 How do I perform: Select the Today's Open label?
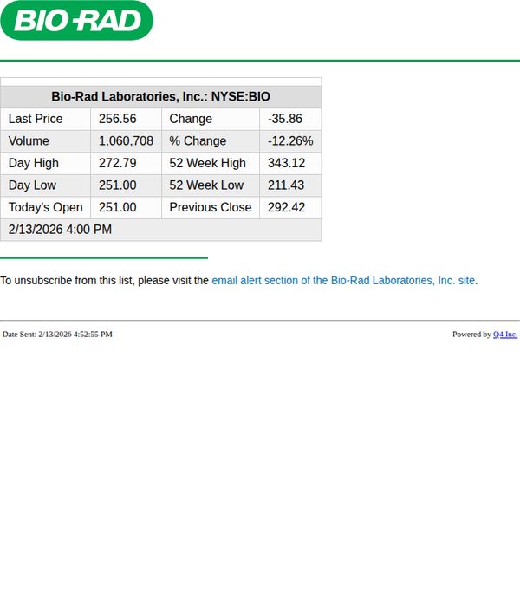(x=46, y=208)
